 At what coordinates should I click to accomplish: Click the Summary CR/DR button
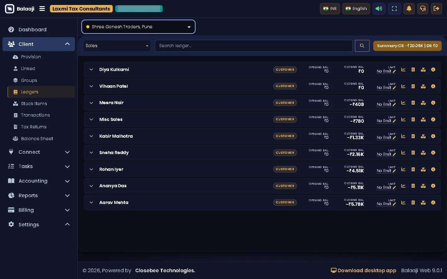407,46
